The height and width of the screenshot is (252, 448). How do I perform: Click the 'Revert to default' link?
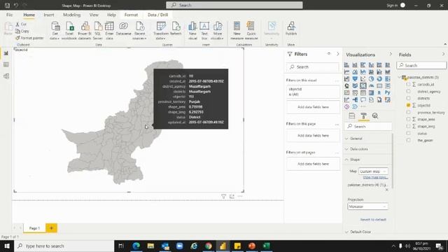[x=373, y=220]
